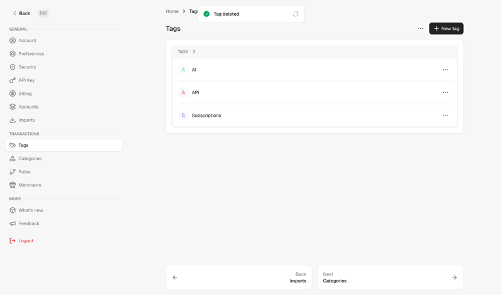Click the What's new box icon
Viewport: 502px width, 295px height.
pos(13,210)
